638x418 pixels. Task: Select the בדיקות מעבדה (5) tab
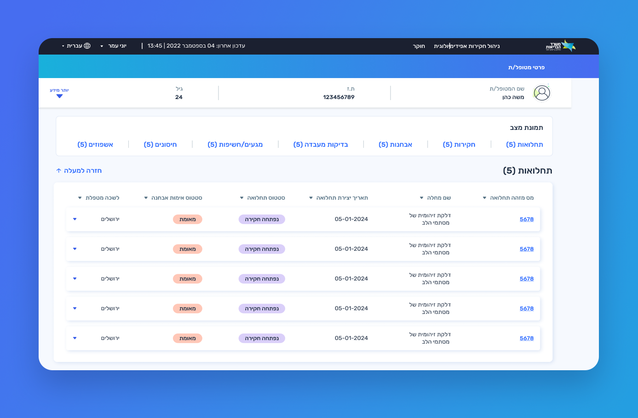[x=321, y=144]
